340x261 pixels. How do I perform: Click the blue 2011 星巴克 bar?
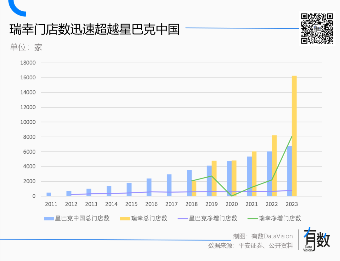[x=49, y=194]
